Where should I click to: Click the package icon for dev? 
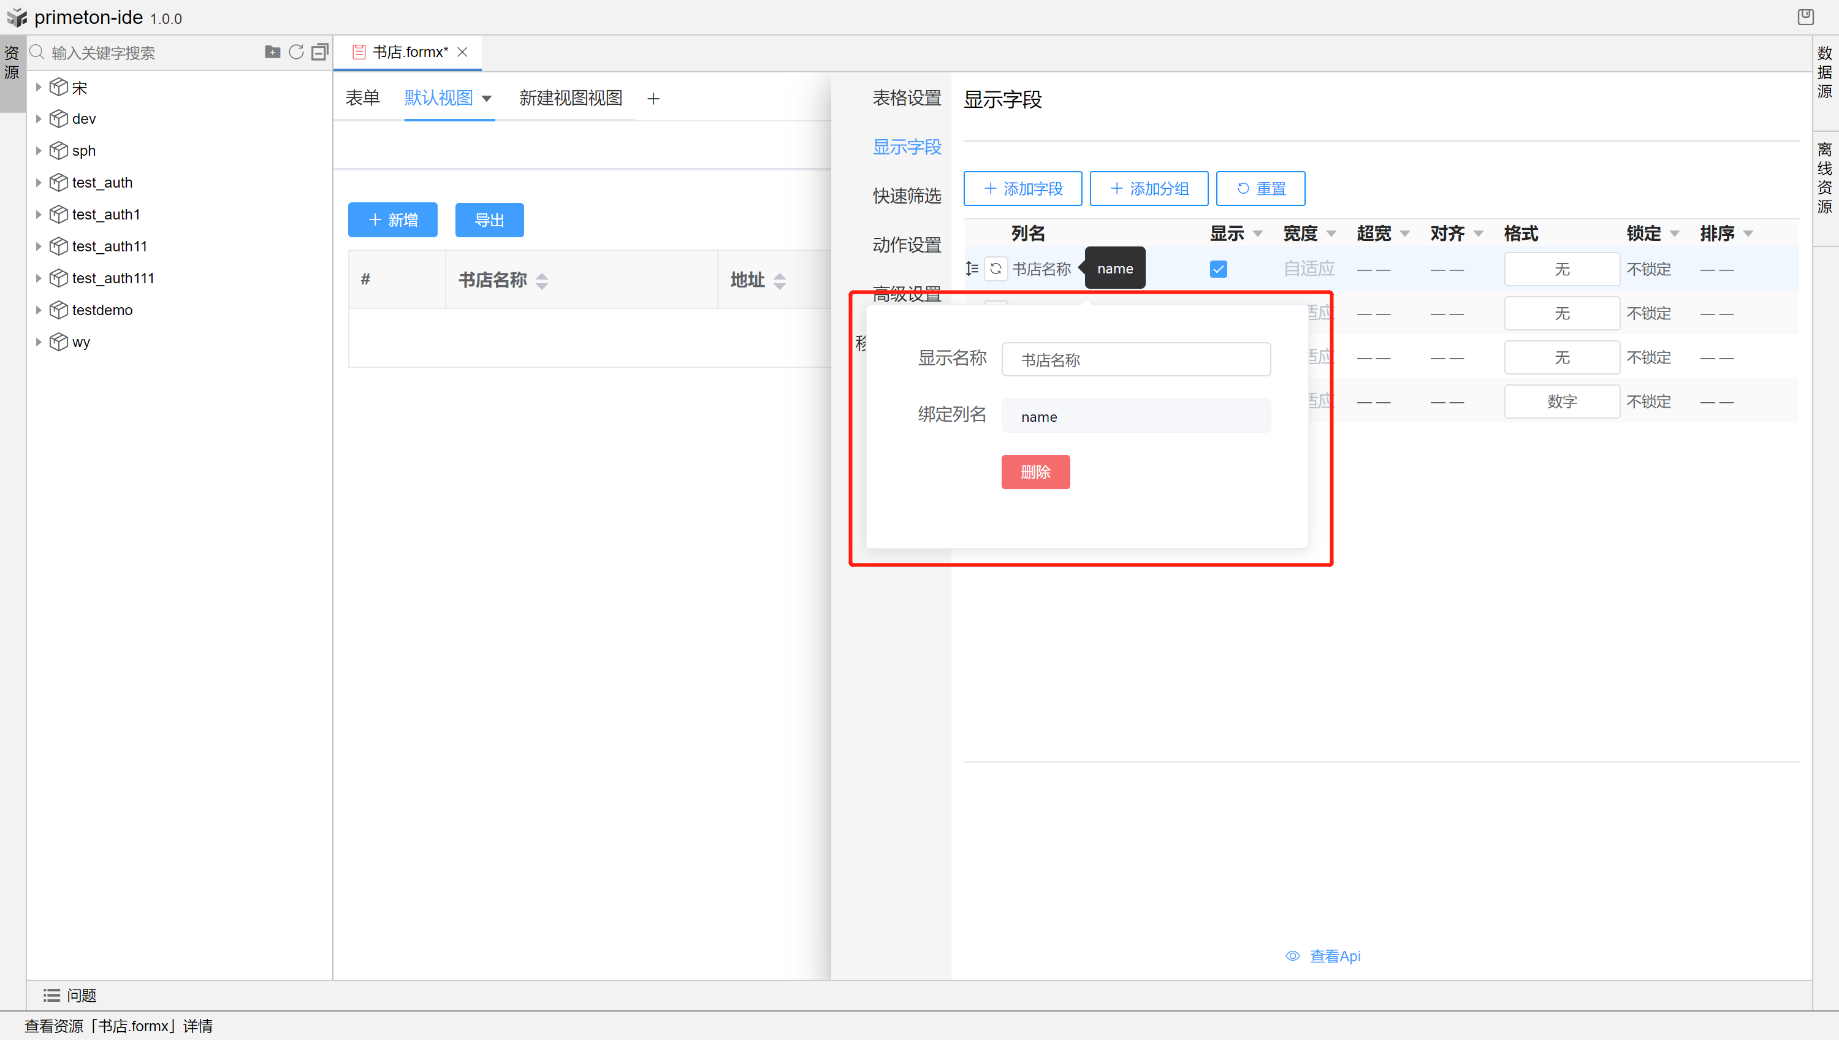pyautogui.click(x=59, y=119)
